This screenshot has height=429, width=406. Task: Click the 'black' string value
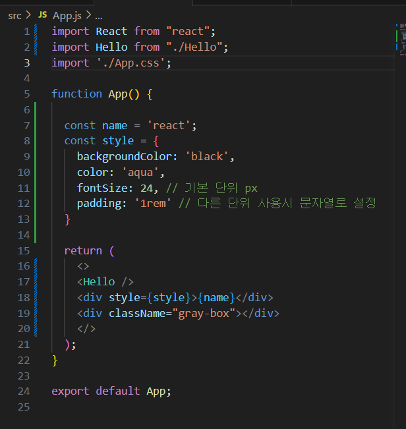(x=207, y=156)
